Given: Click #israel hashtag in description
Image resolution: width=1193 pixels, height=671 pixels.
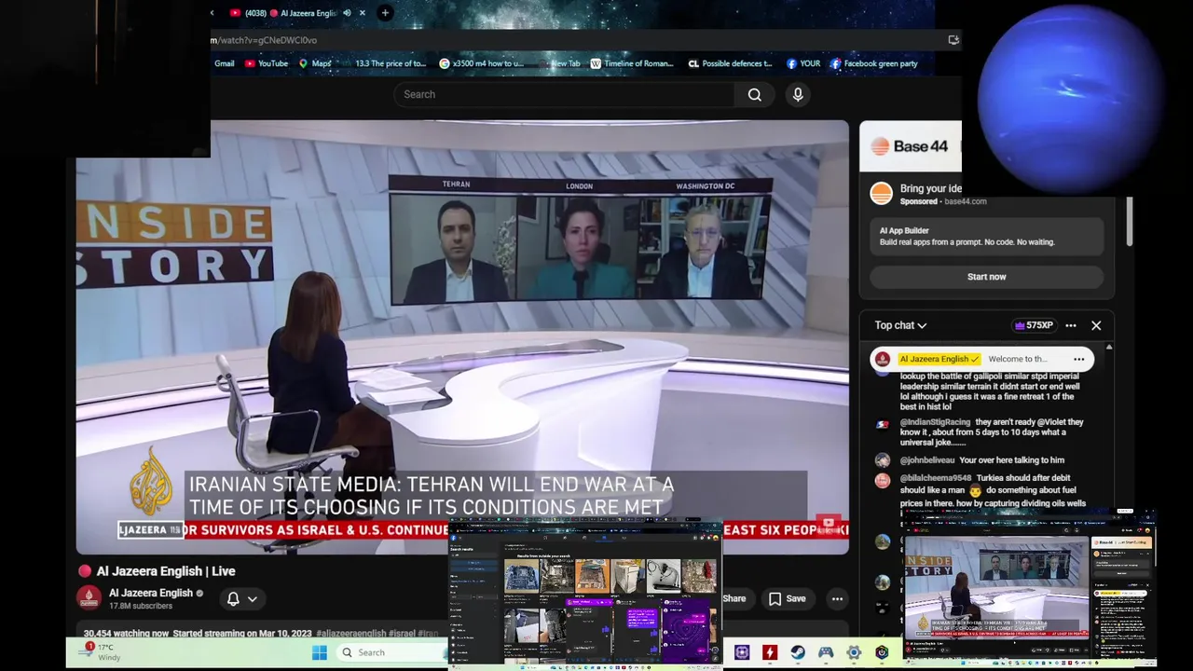Looking at the screenshot, I should click(x=402, y=634).
